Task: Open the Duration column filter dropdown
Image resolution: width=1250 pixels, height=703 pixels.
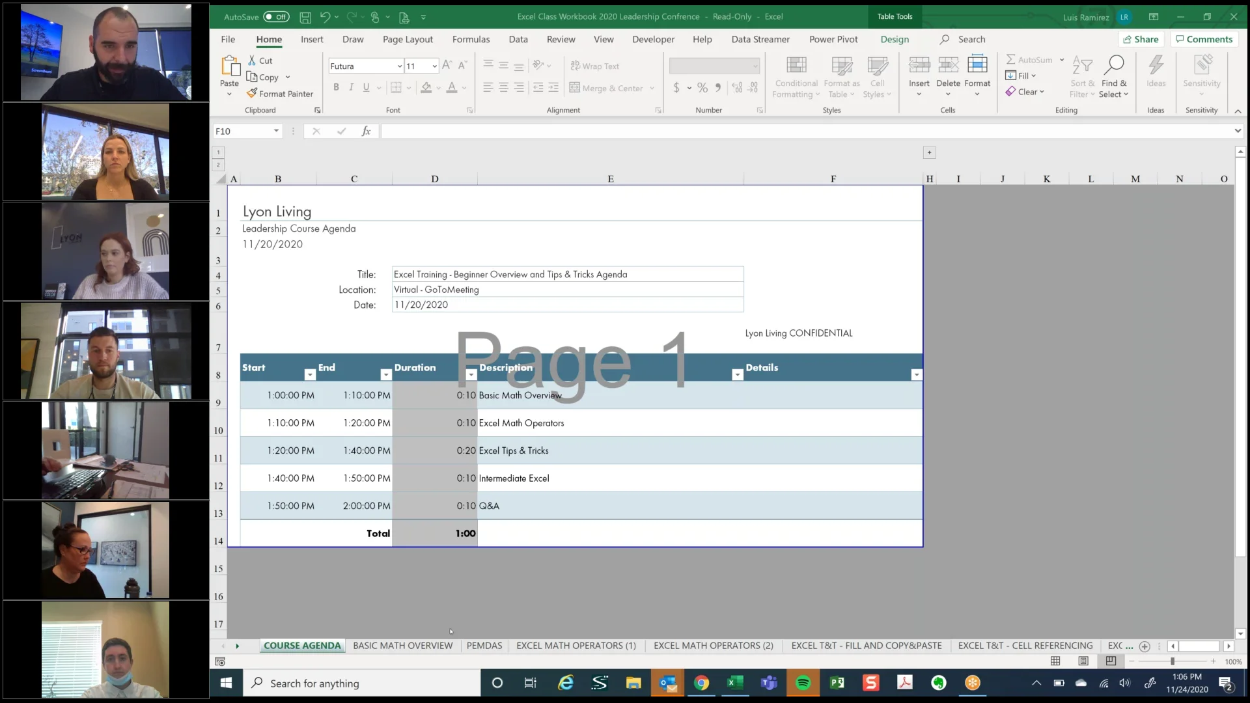Action: tap(471, 374)
